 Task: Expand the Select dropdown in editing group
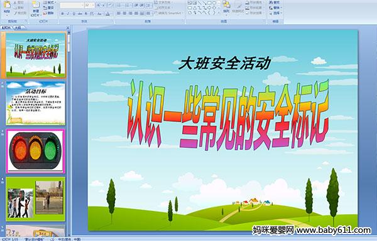click(276, 13)
